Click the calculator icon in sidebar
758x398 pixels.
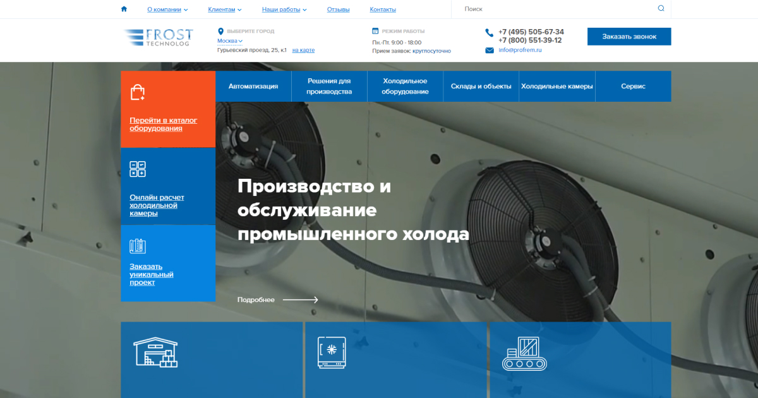138,169
